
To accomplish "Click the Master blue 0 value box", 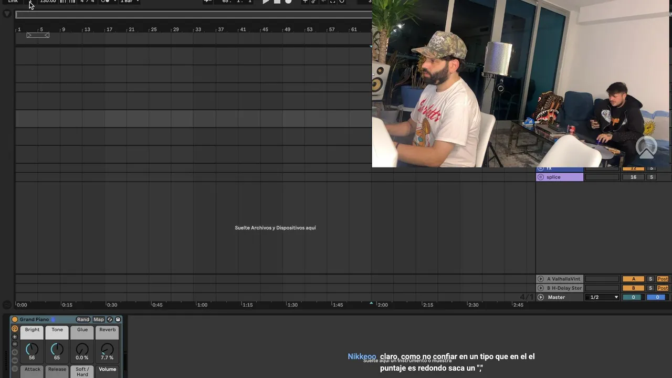I will pyautogui.click(x=657, y=297).
